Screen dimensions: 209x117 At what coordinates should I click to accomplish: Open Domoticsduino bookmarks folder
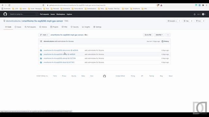[x=90, y=9]
